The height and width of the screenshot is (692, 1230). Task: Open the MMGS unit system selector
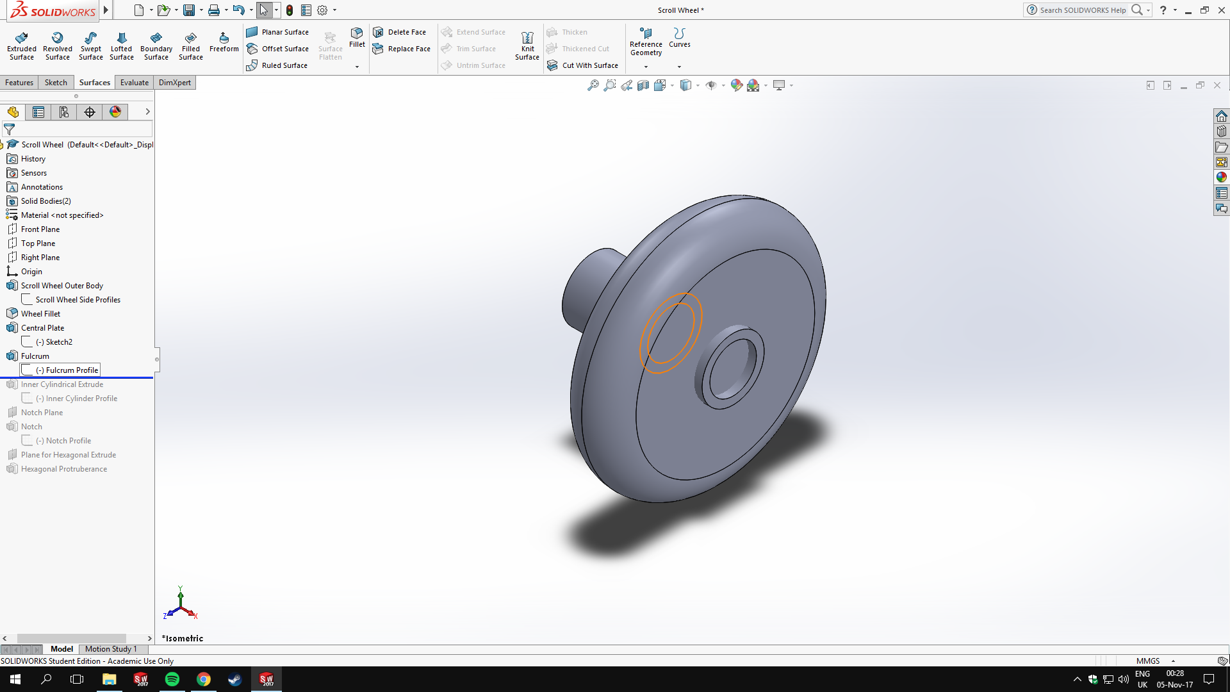[1156, 661]
